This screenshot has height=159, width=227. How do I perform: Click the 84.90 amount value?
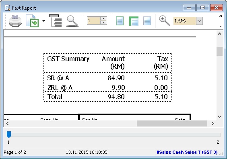tap(116, 78)
